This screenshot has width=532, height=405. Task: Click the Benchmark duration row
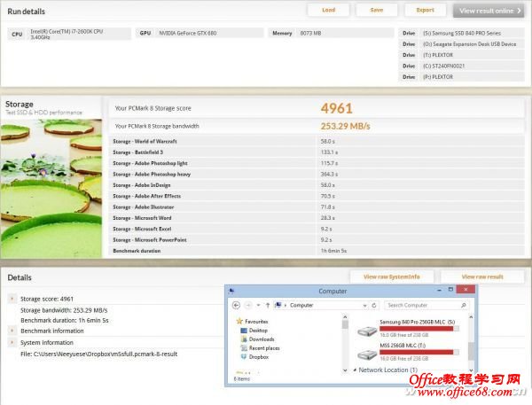(317, 251)
